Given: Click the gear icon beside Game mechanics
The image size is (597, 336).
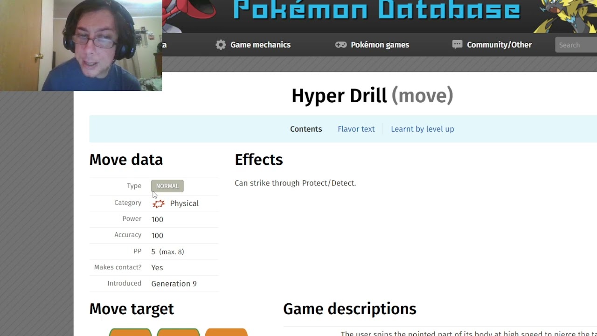Looking at the screenshot, I should [x=221, y=45].
